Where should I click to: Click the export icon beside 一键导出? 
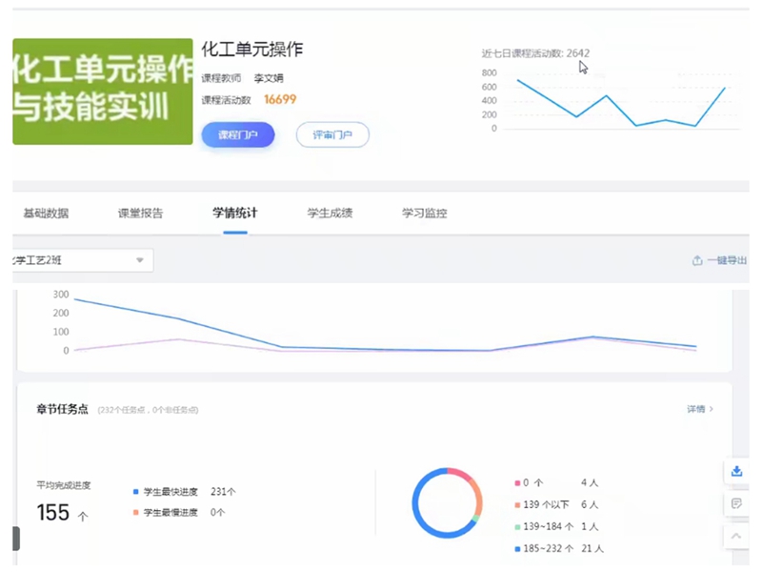(x=697, y=260)
